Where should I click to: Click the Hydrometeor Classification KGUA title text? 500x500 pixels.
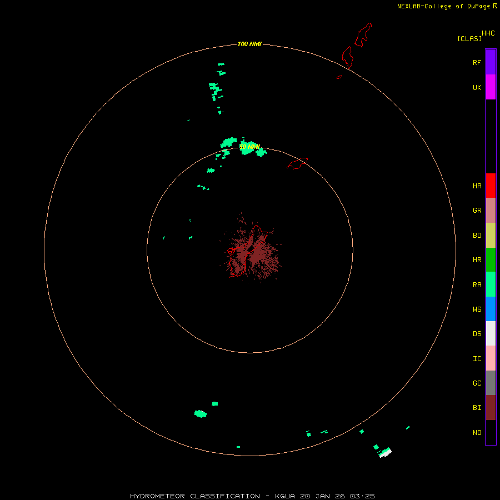[252, 496]
